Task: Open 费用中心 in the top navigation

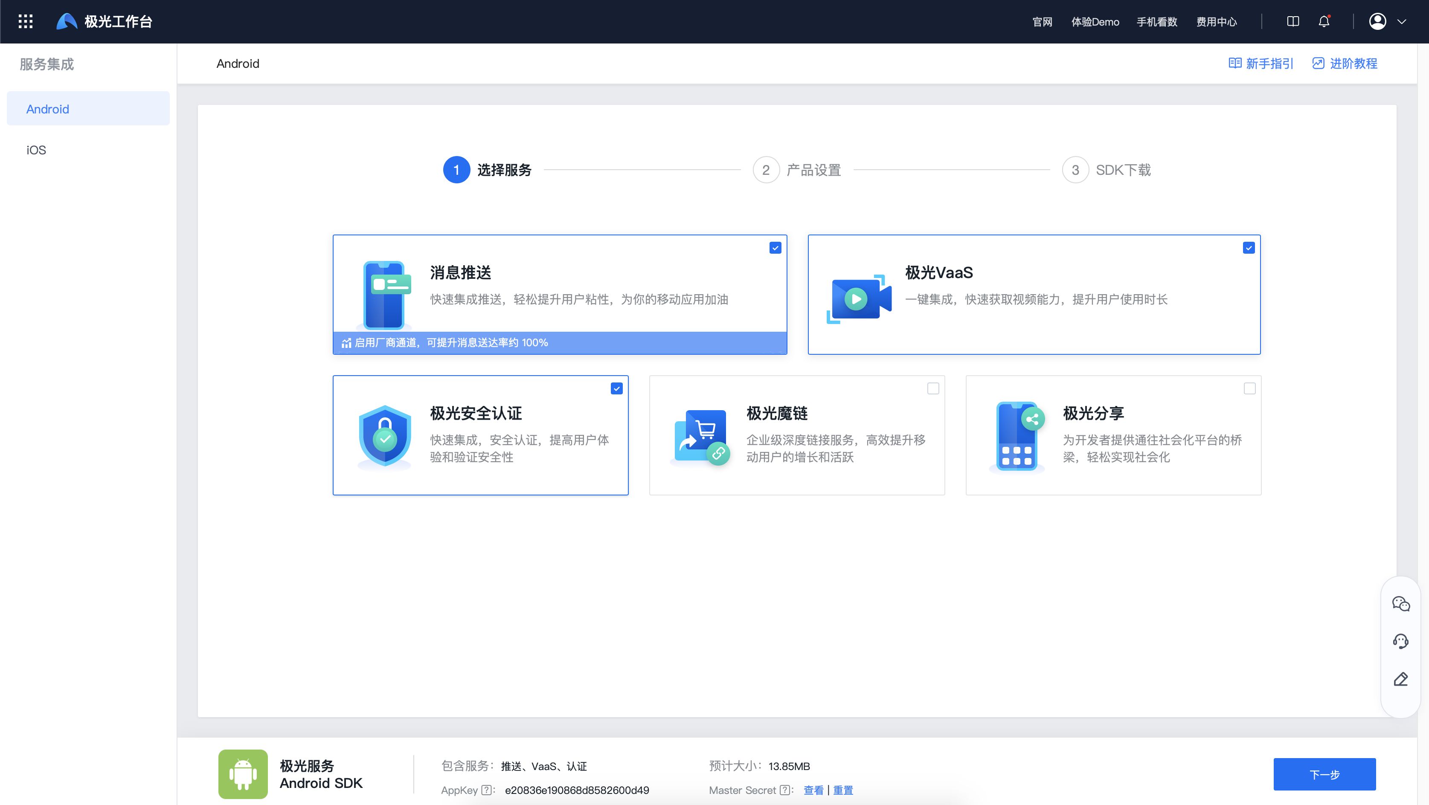Action: point(1217,22)
